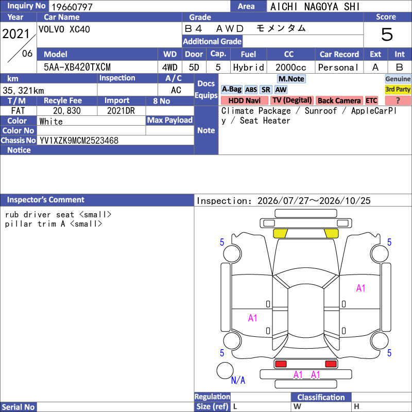This screenshot has height=412, width=412.
Task: Click the red left tail light
Action: click(x=281, y=364)
